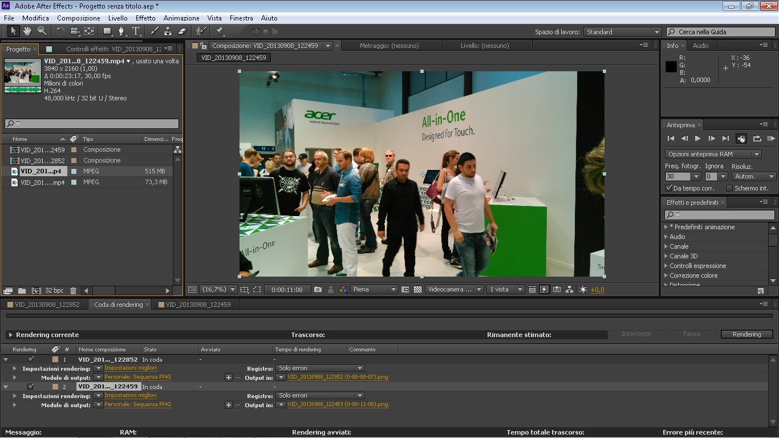Toggle loop option in Anteprima panel
Viewport: 779px width, 438px height.
757,138
